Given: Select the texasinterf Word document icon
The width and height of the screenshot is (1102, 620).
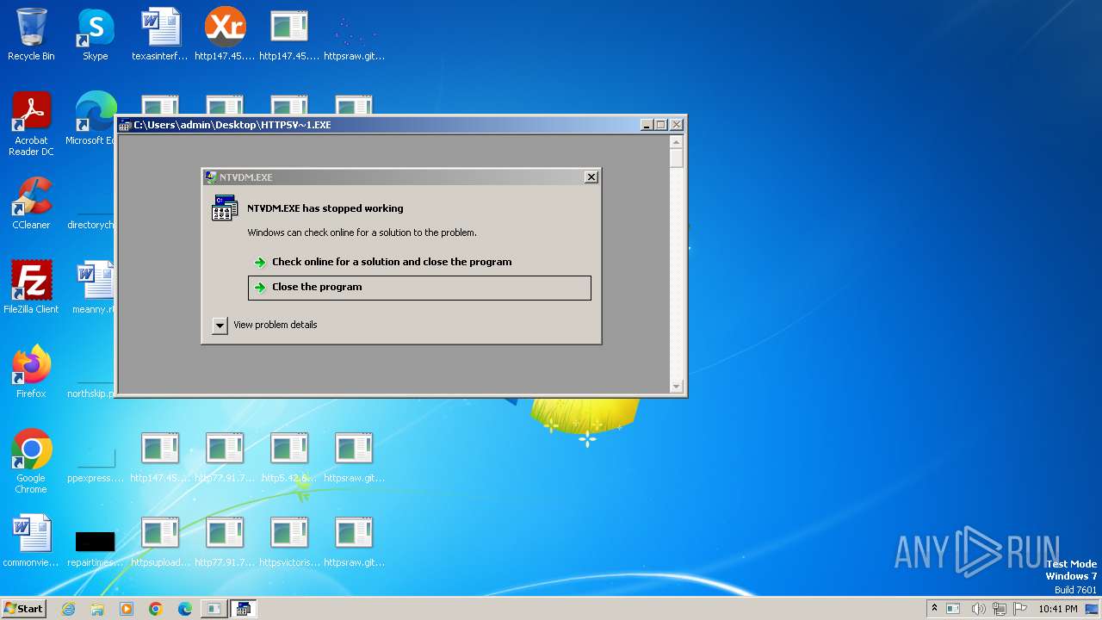Looking at the screenshot, I should click(x=160, y=34).
